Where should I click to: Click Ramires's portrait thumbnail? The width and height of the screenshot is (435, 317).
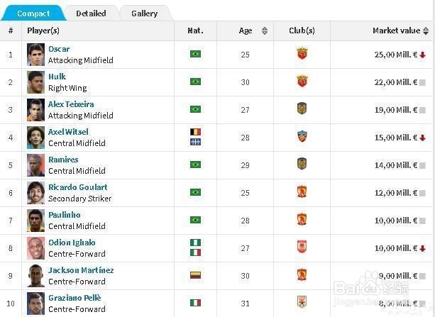35,165
